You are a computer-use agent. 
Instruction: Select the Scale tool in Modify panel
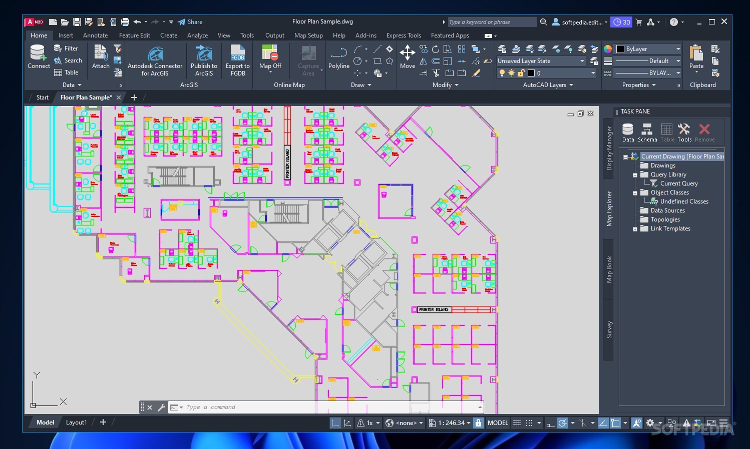[x=448, y=61]
